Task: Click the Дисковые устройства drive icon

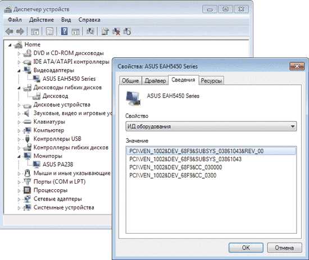Action: (x=27, y=106)
